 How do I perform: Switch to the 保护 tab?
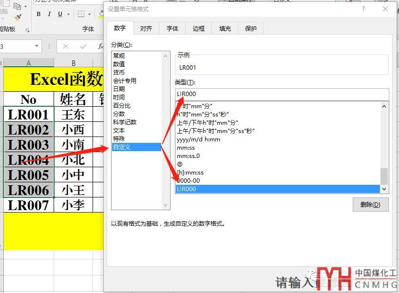coord(250,28)
